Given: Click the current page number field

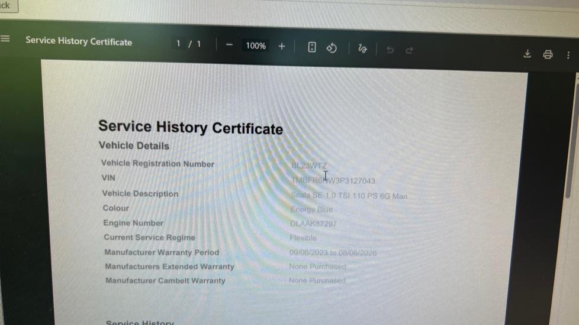Looking at the screenshot, I should pyautogui.click(x=178, y=44).
